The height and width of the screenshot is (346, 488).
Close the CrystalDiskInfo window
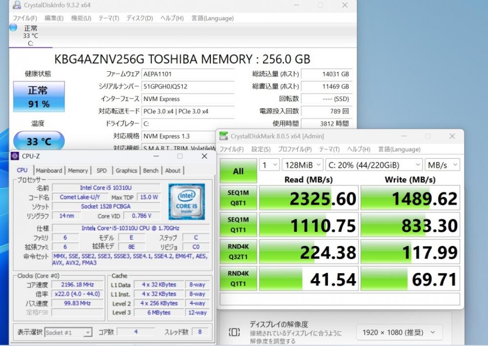(x=345, y=5)
